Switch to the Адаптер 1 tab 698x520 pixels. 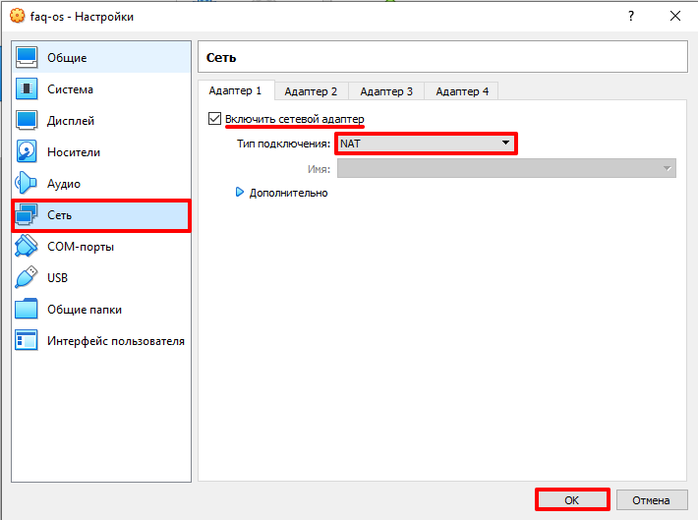point(236,90)
